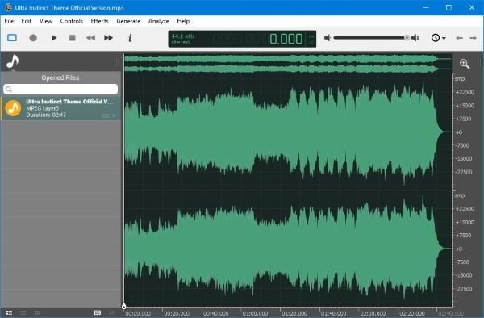Minimize the ocenaudio window
This screenshot has width=484, height=318.
click(x=426, y=7)
